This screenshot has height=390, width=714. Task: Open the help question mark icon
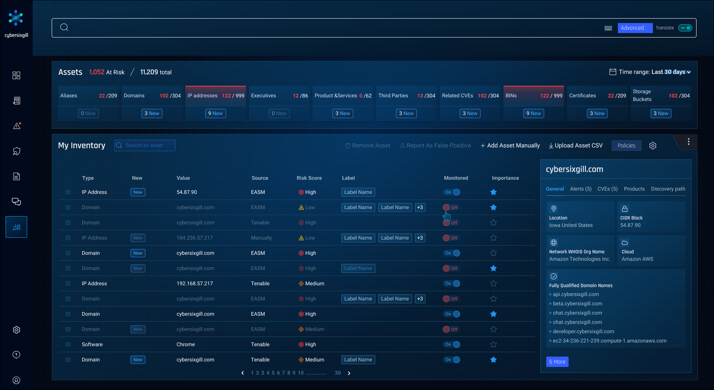[x=16, y=355]
